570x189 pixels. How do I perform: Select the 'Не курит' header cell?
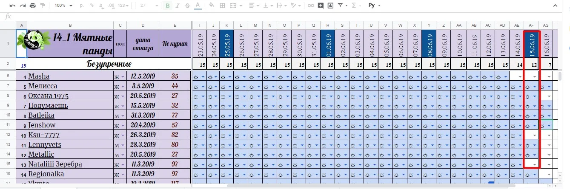pyautogui.click(x=175, y=43)
